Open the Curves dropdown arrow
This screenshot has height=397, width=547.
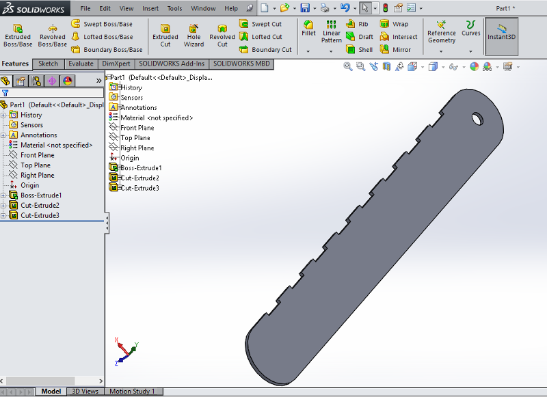[470, 51]
